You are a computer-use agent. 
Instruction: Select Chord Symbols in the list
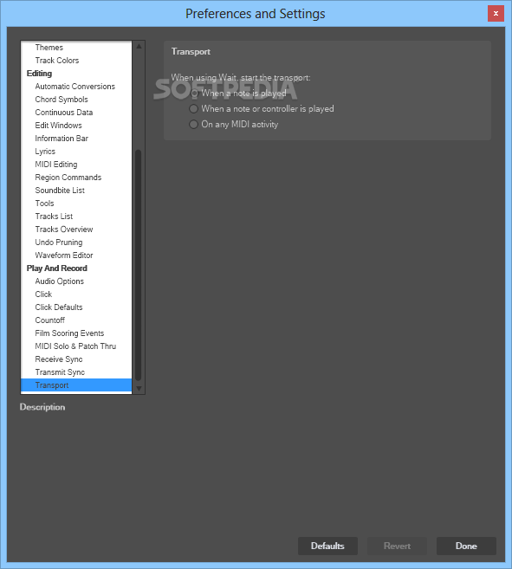tap(76, 100)
